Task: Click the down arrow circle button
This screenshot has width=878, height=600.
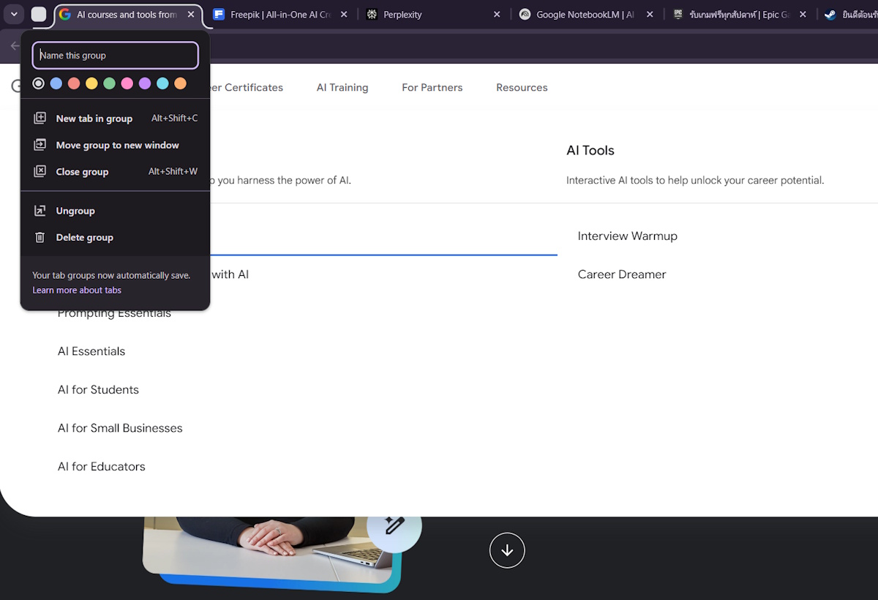Action: (x=507, y=550)
